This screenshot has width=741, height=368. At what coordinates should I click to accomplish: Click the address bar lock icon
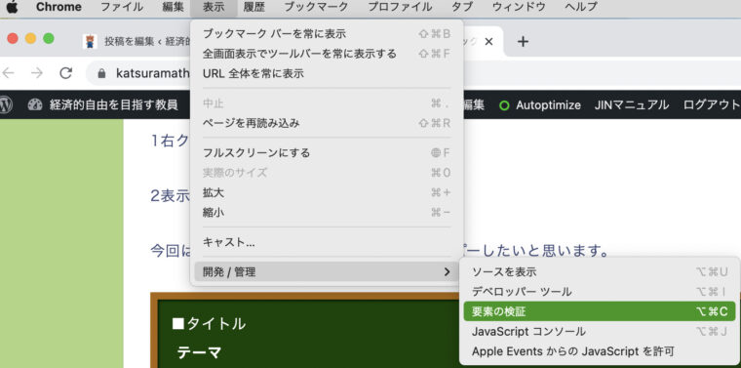point(100,73)
